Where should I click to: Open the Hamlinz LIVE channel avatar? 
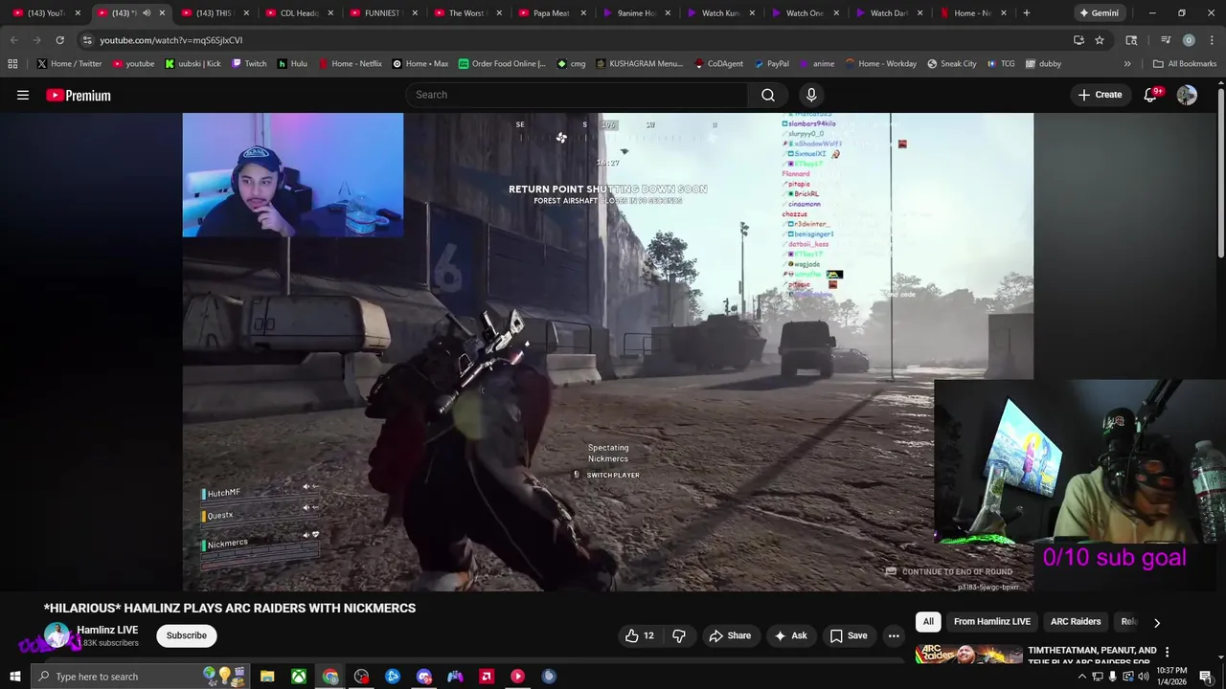pyautogui.click(x=57, y=635)
